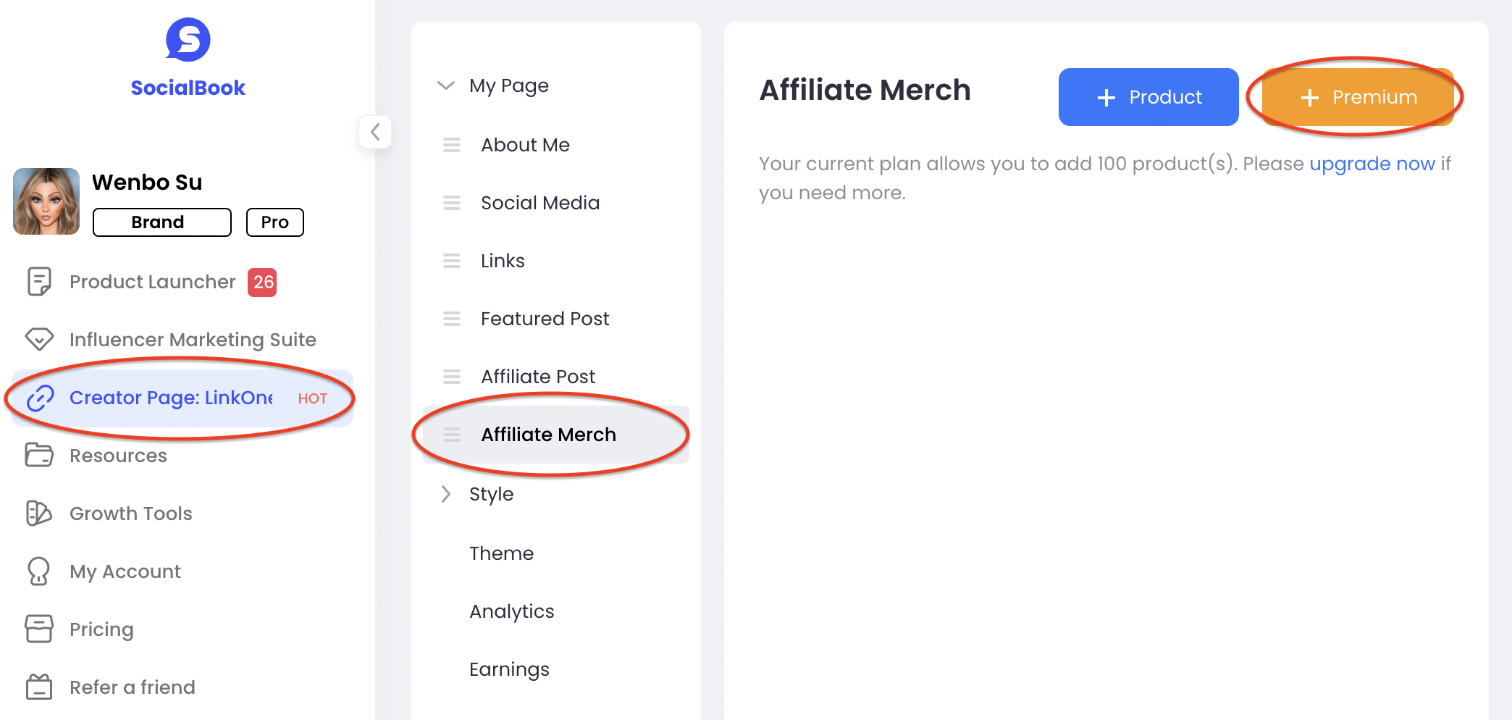
Task: Click the drag handle next to Links
Action: tap(452, 261)
